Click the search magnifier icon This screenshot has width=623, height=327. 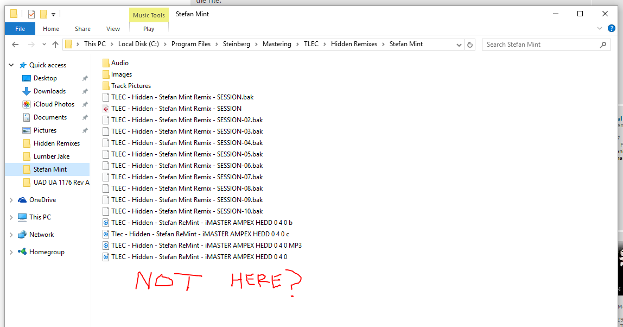tap(603, 45)
